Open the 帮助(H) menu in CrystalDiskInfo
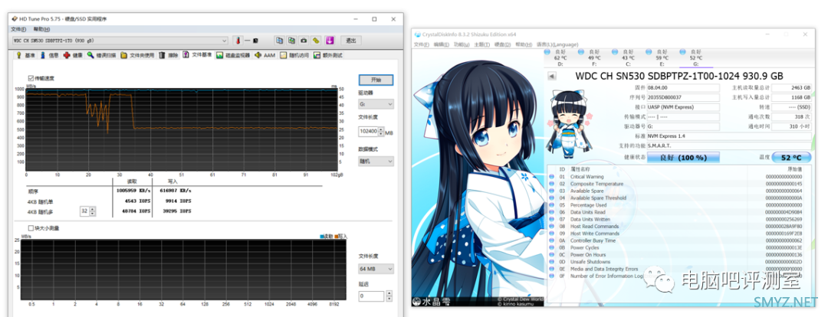 click(x=523, y=44)
